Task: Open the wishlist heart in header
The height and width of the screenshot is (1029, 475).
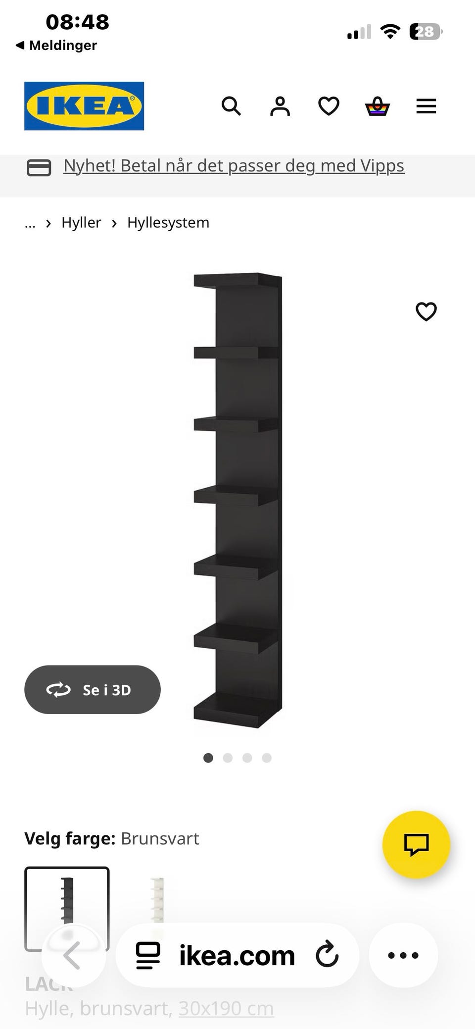Action: (x=329, y=106)
